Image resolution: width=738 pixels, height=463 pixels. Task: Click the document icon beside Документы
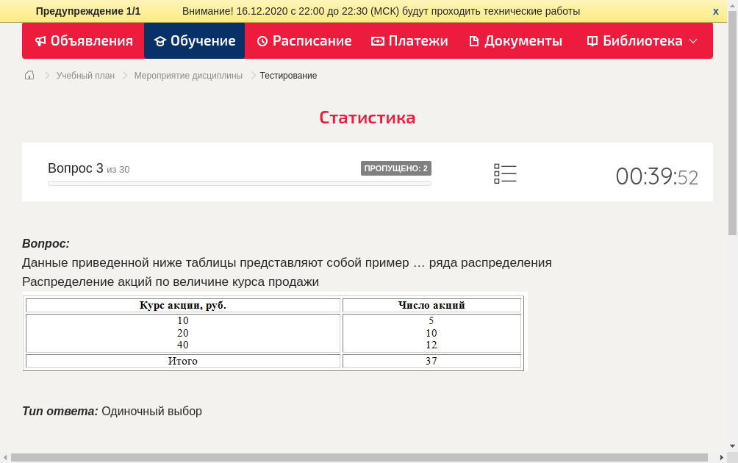(x=474, y=41)
